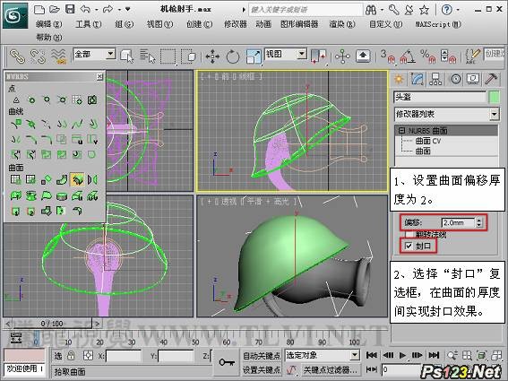
Task: Open the Motion panel tab
Action: click(456, 79)
